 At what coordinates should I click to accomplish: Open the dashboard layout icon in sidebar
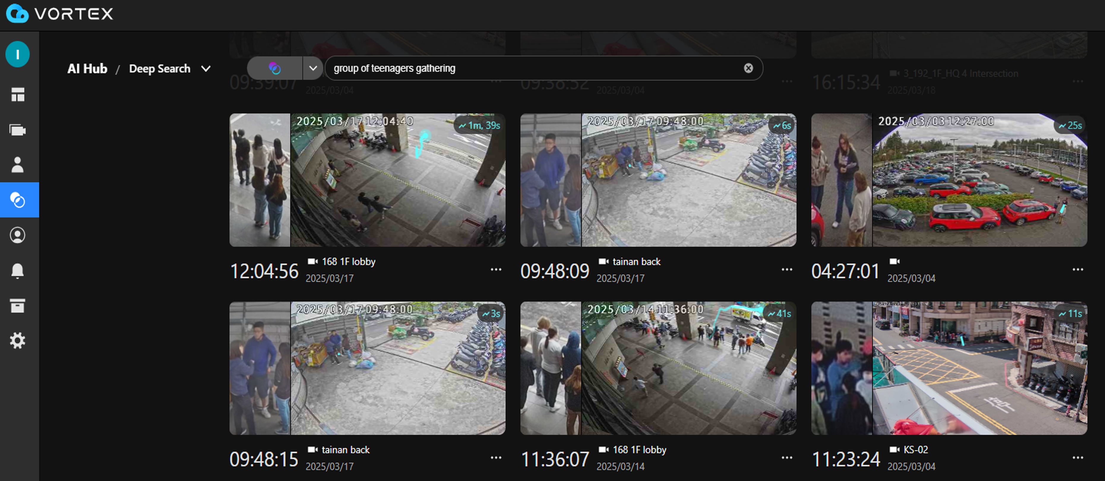click(x=18, y=94)
